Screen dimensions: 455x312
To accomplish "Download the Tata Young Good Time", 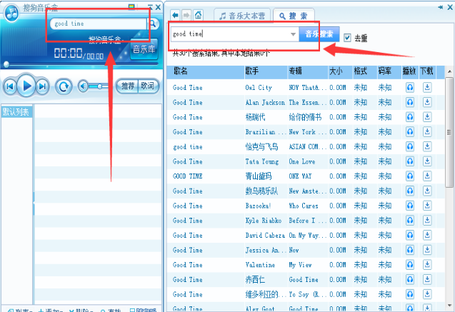I will (427, 161).
